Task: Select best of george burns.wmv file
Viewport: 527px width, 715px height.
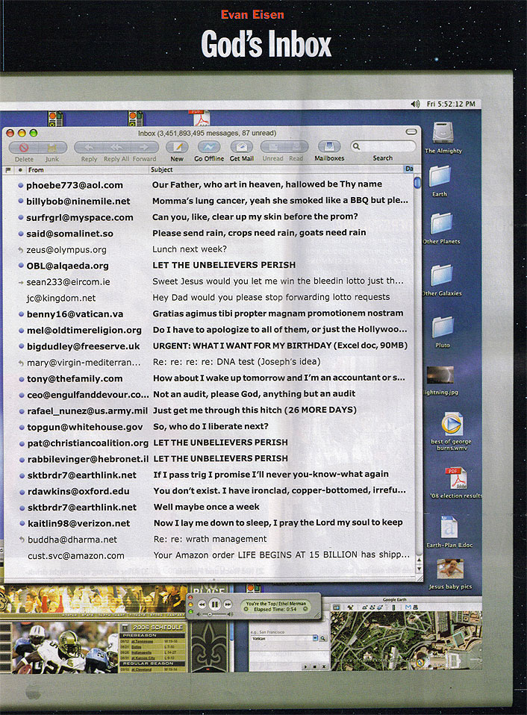Action: click(452, 424)
